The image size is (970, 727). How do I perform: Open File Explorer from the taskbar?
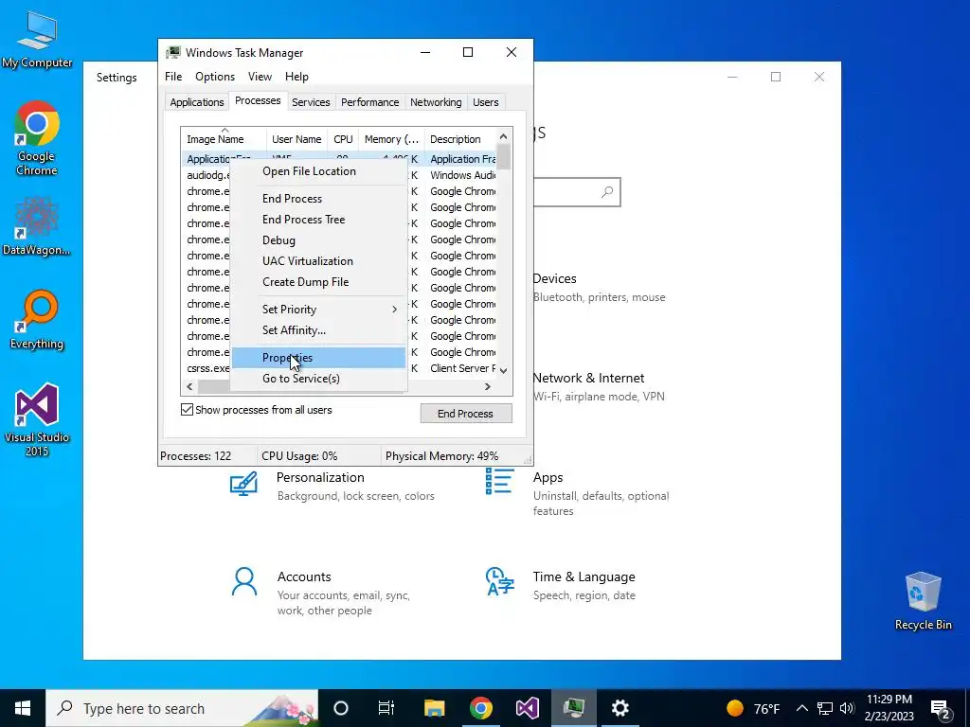[x=434, y=708]
